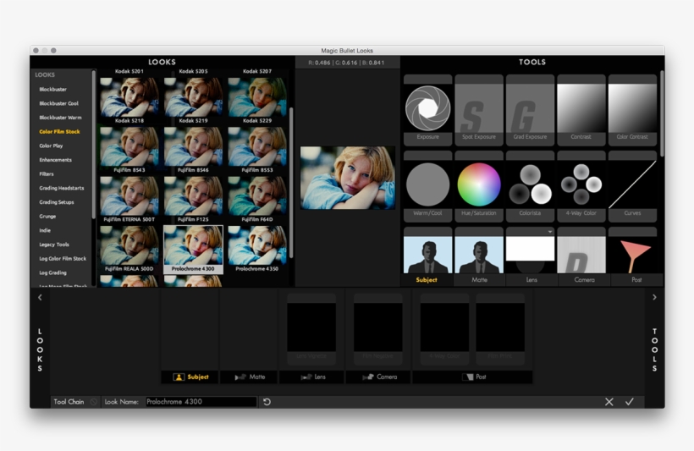Select the Subject section in the tool chain
Image resolution: width=694 pixels, height=451 pixels.
(x=190, y=377)
